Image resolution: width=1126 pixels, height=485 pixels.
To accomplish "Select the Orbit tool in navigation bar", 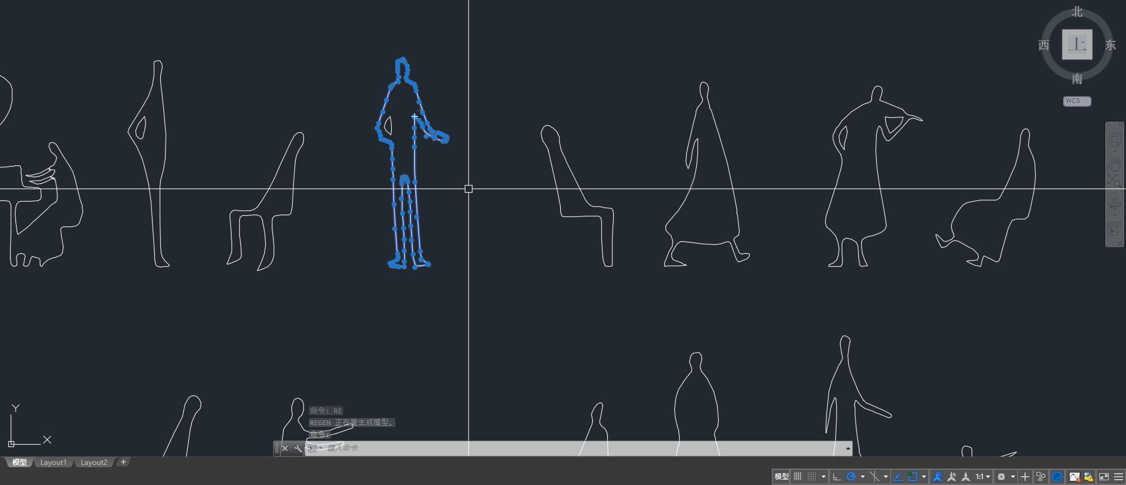I will (1114, 205).
